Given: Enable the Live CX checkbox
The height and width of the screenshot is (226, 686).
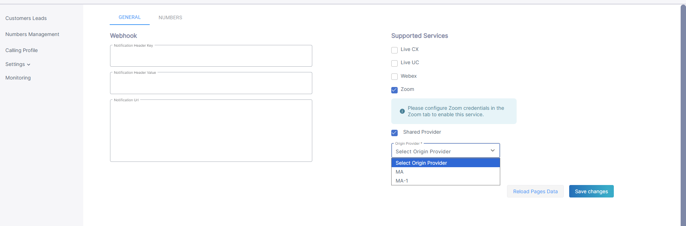Looking at the screenshot, I should [x=394, y=50].
